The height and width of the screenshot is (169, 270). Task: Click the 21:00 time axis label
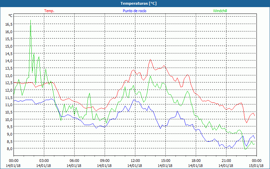click(x=226, y=161)
